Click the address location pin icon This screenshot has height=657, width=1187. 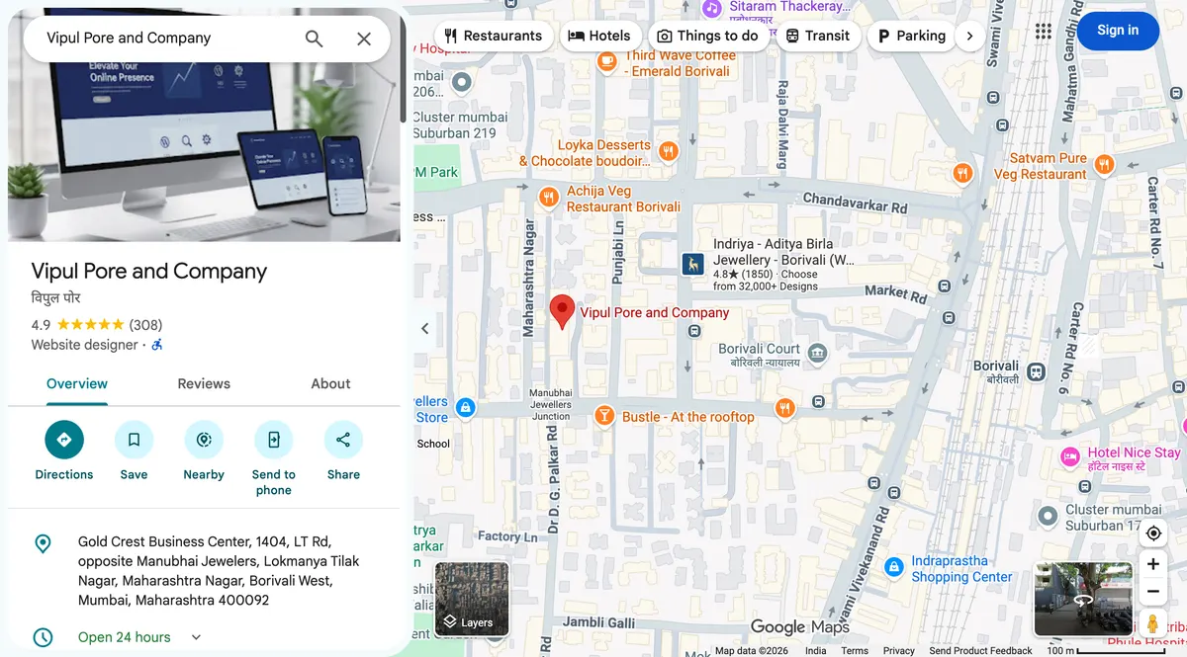43,543
